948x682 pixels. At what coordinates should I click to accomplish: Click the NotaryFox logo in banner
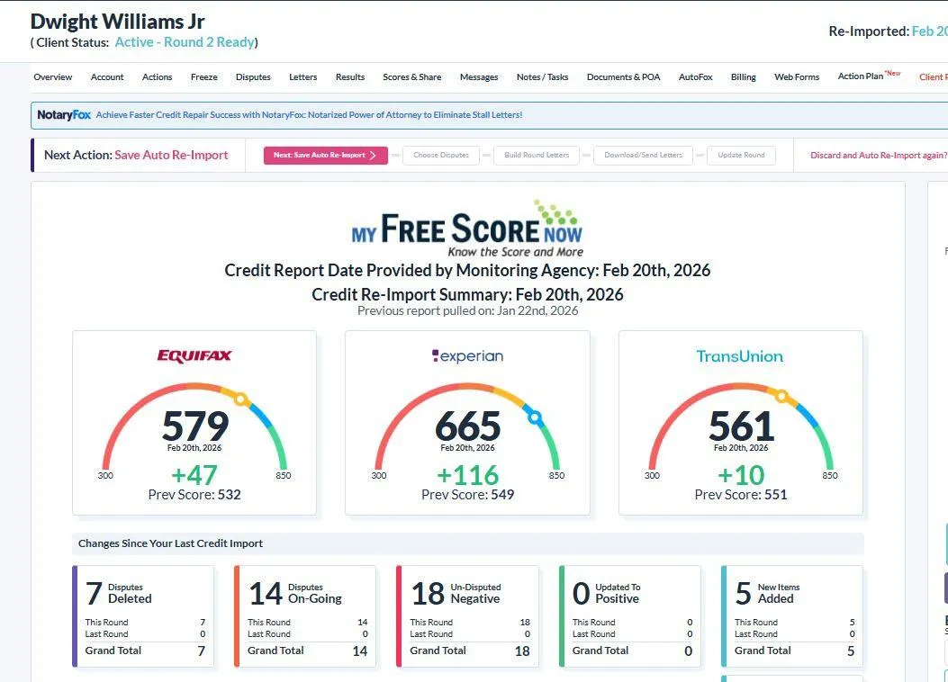pyautogui.click(x=64, y=114)
